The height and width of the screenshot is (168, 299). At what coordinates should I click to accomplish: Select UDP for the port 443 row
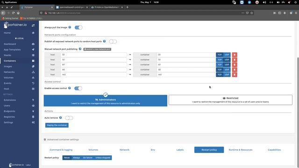[x=227, y=75]
